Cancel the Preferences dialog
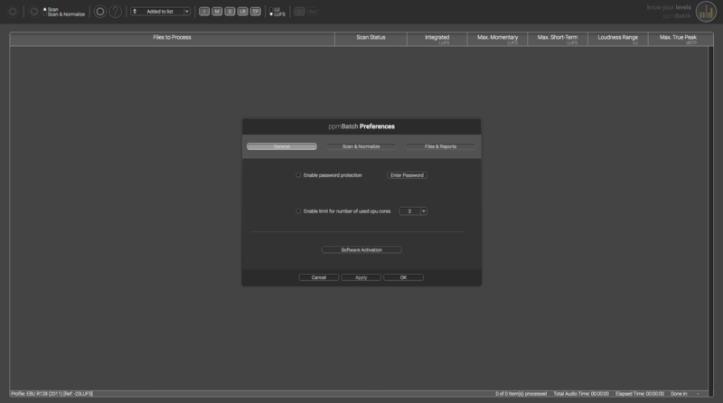 pos(319,277)
